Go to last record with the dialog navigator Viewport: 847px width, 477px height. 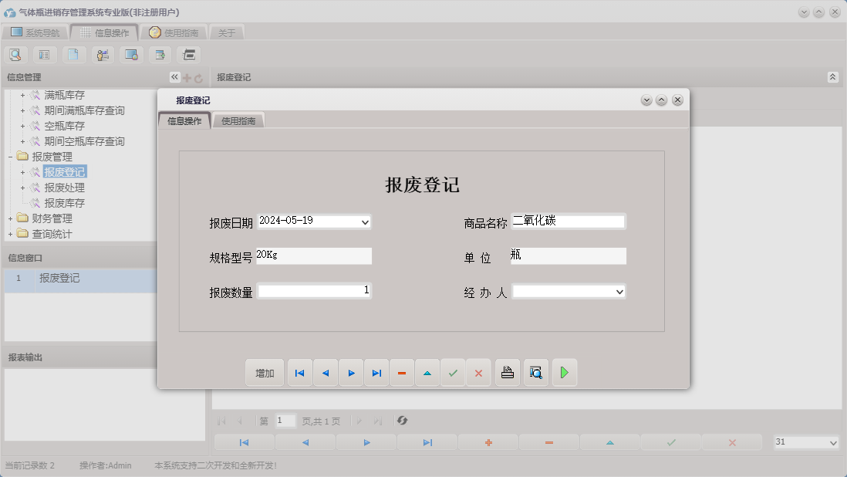(x=376, y=372)
